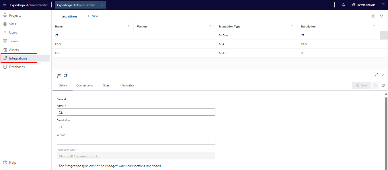Viewport: 388px width, 170px height.
Task: Click the detail panel vertical scrollbar
Action: coord(386,133)
